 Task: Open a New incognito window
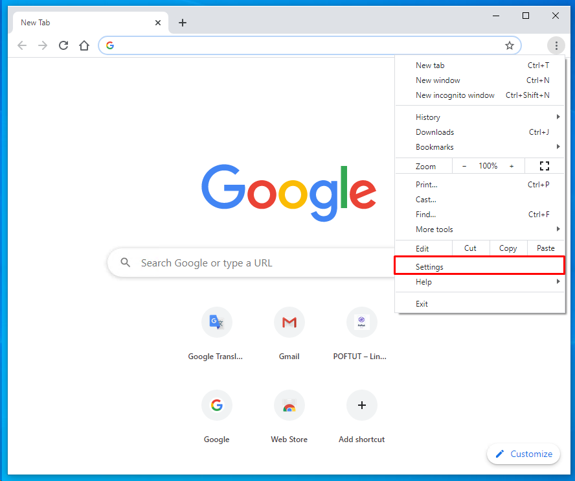coord(480,95)
